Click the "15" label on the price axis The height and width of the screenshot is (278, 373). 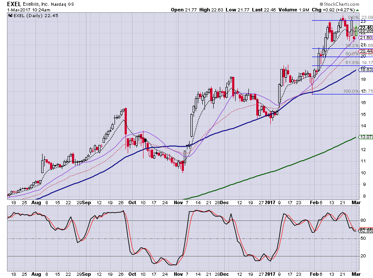(x=363, y=115)
